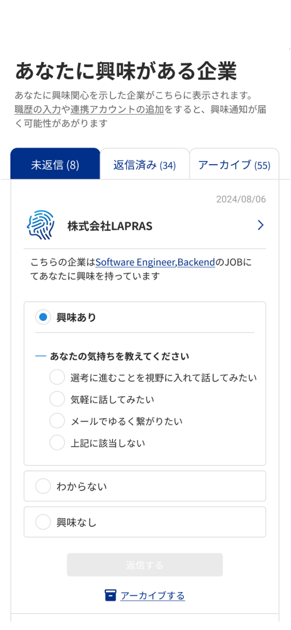Select the 興味あり radio button
The image size is (291, 630).
[43, 317]
